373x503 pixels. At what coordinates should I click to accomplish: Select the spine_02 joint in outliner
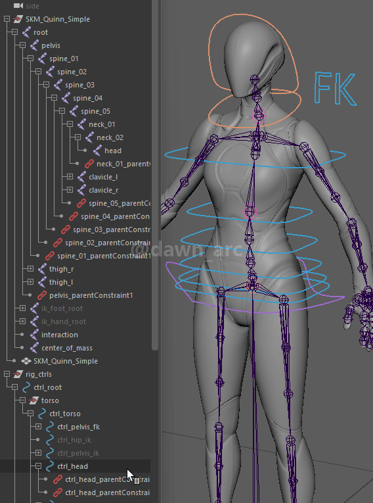(72, 72)
